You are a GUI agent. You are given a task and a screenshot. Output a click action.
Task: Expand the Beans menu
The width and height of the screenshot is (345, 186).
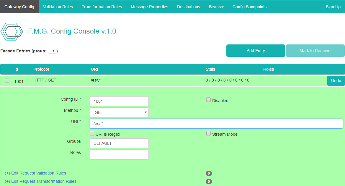coord(216,7)
